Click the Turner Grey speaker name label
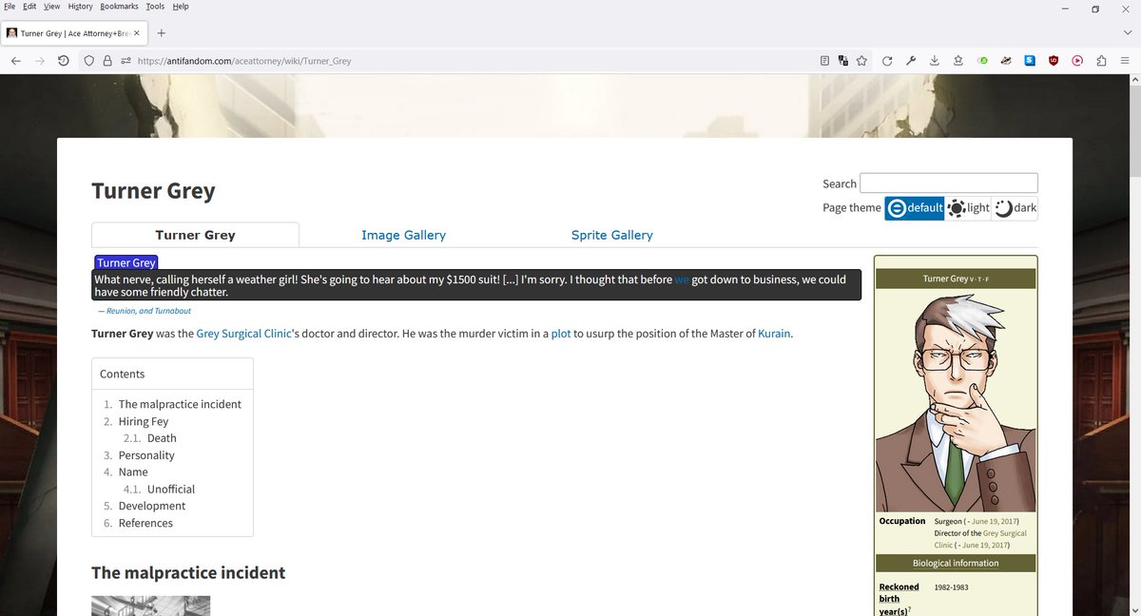Viewport: 1141px width, 616px height. click(x=126, y=262)
